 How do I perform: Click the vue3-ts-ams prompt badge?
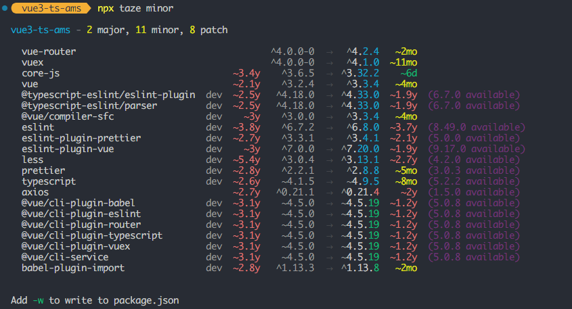pos(51,8)
